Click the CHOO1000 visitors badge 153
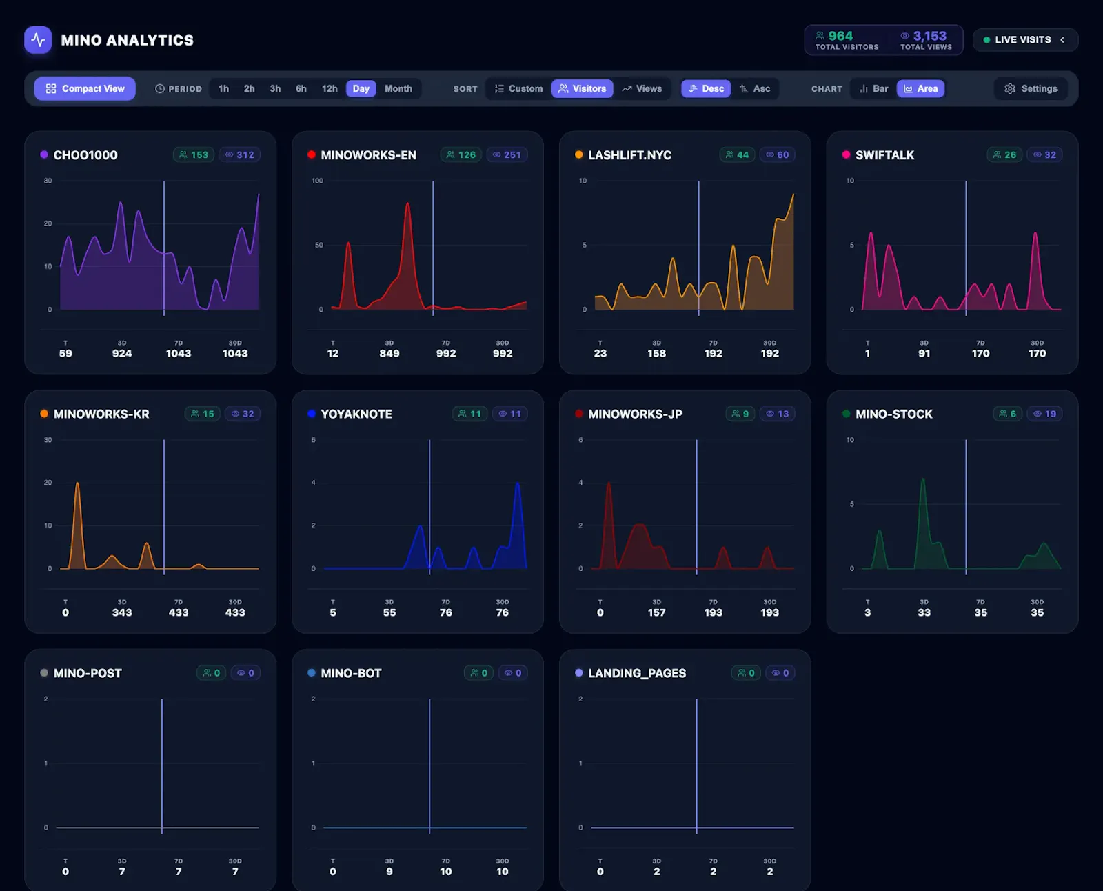 click(194, 154)
